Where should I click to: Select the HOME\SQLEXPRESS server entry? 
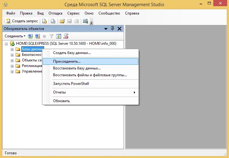point(66,44)
